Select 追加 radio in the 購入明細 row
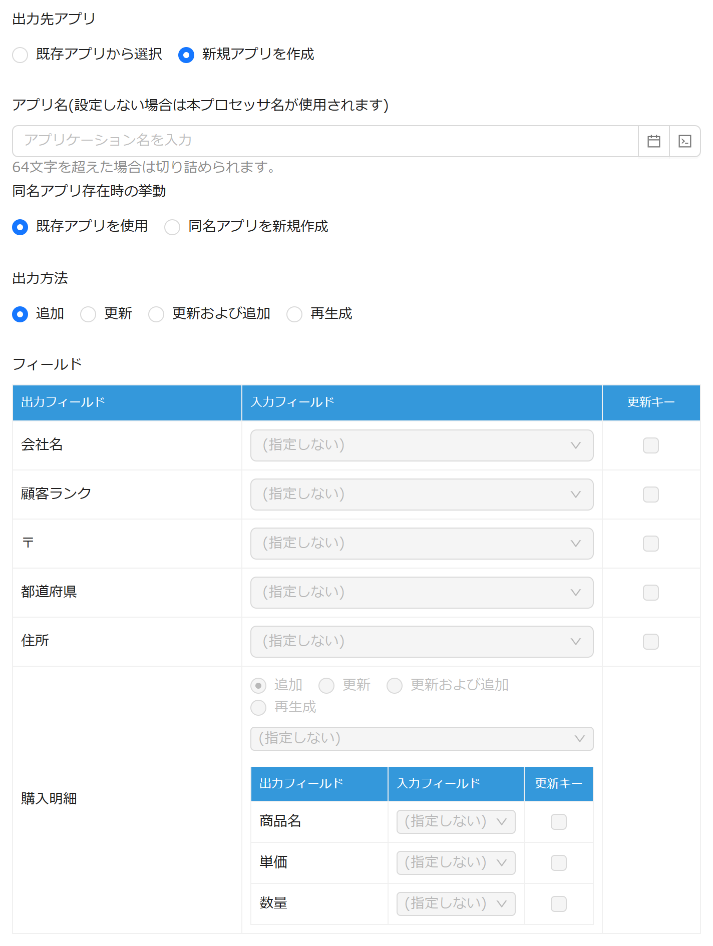Image resolution: width=713 pixels, height=946 pixels. 258,685
